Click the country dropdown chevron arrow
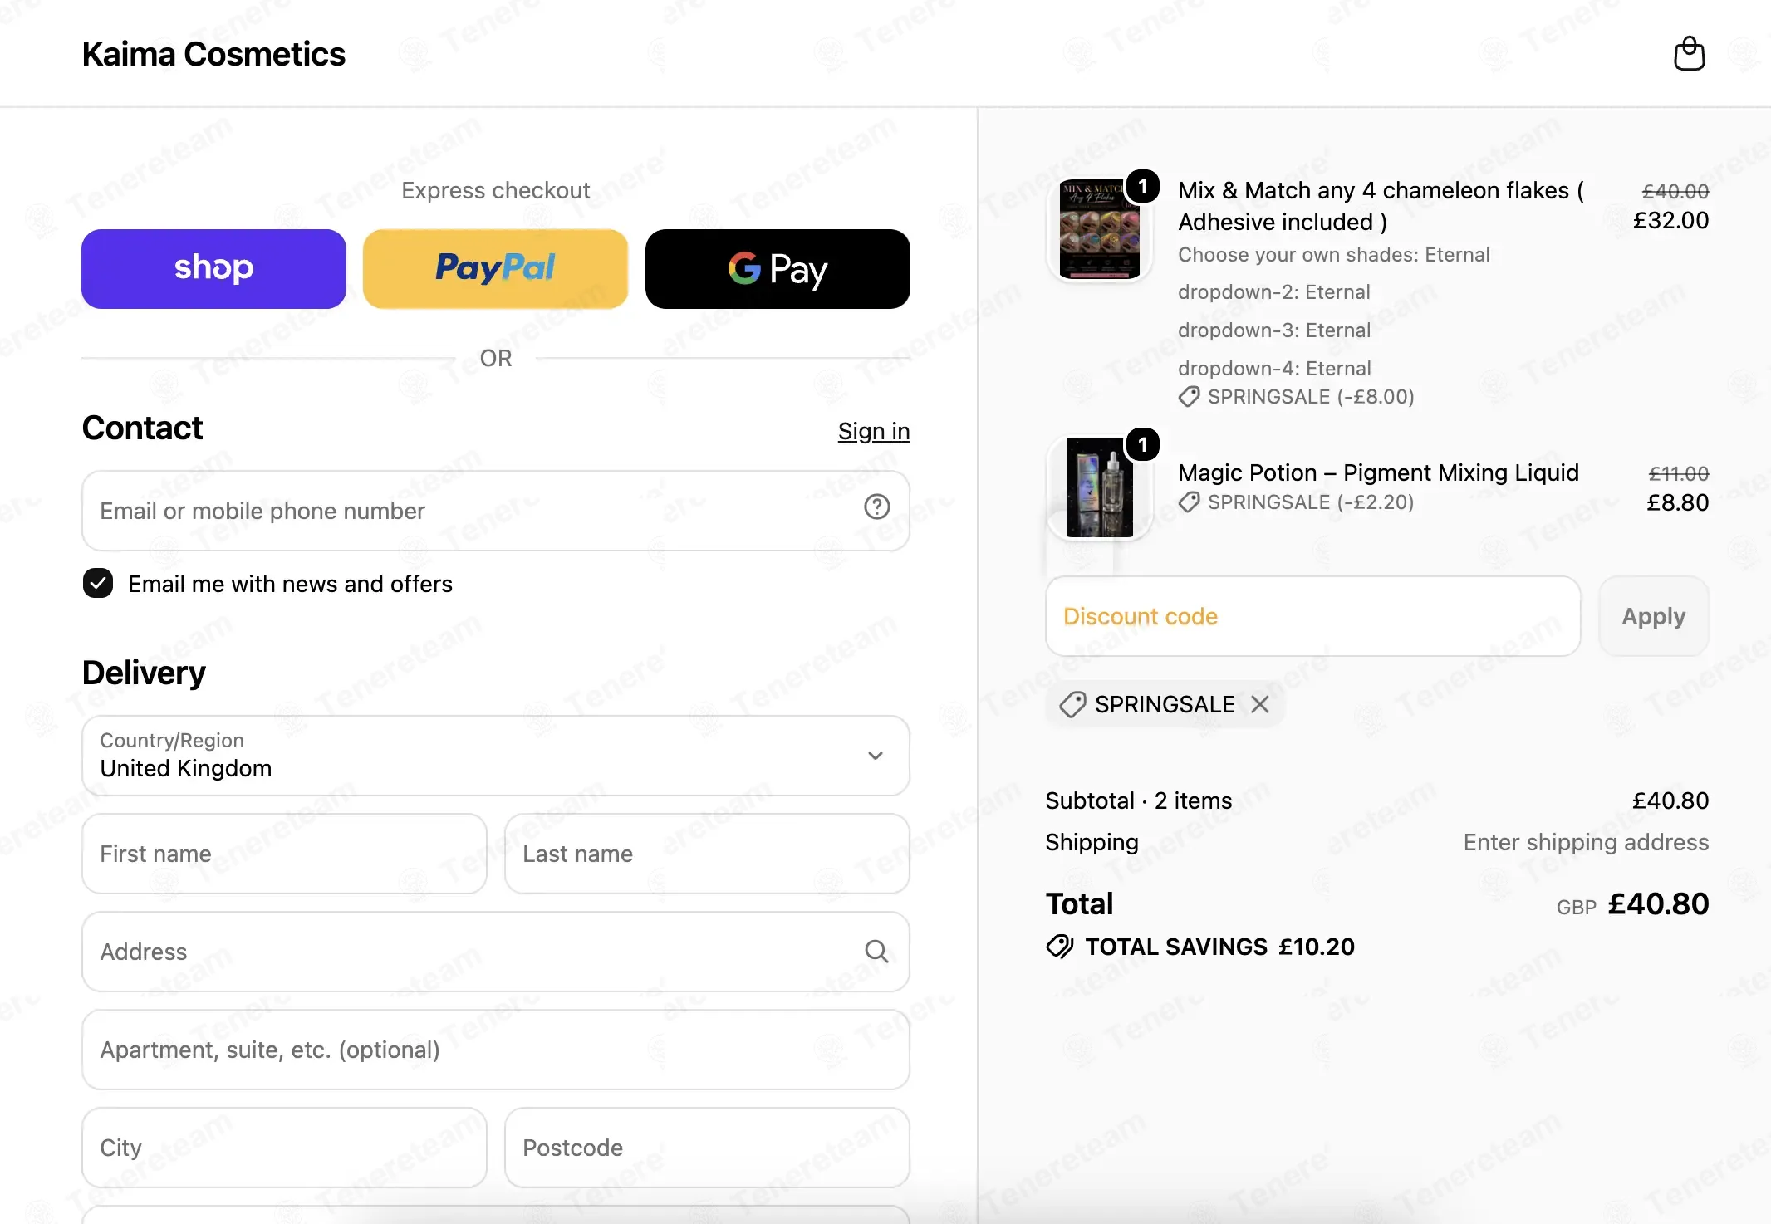This screenshot has height=1224, width=1771. tap(876, 756)
